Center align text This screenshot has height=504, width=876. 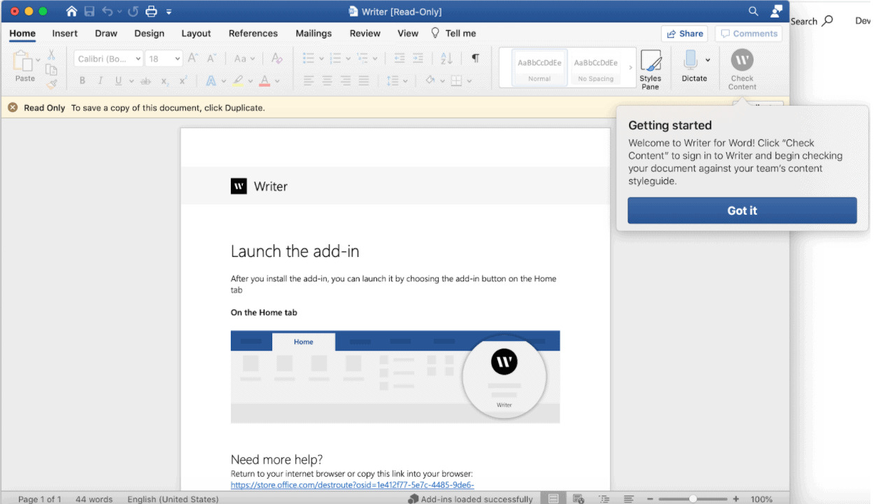click(327, 81)
